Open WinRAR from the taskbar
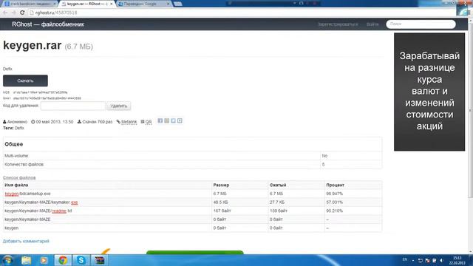This screenshot has height=266, width=473. (100, 260)
